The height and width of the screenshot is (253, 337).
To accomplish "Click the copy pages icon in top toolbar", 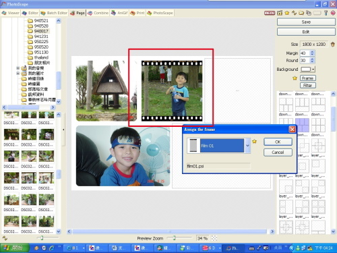I will tap(309, 13).
